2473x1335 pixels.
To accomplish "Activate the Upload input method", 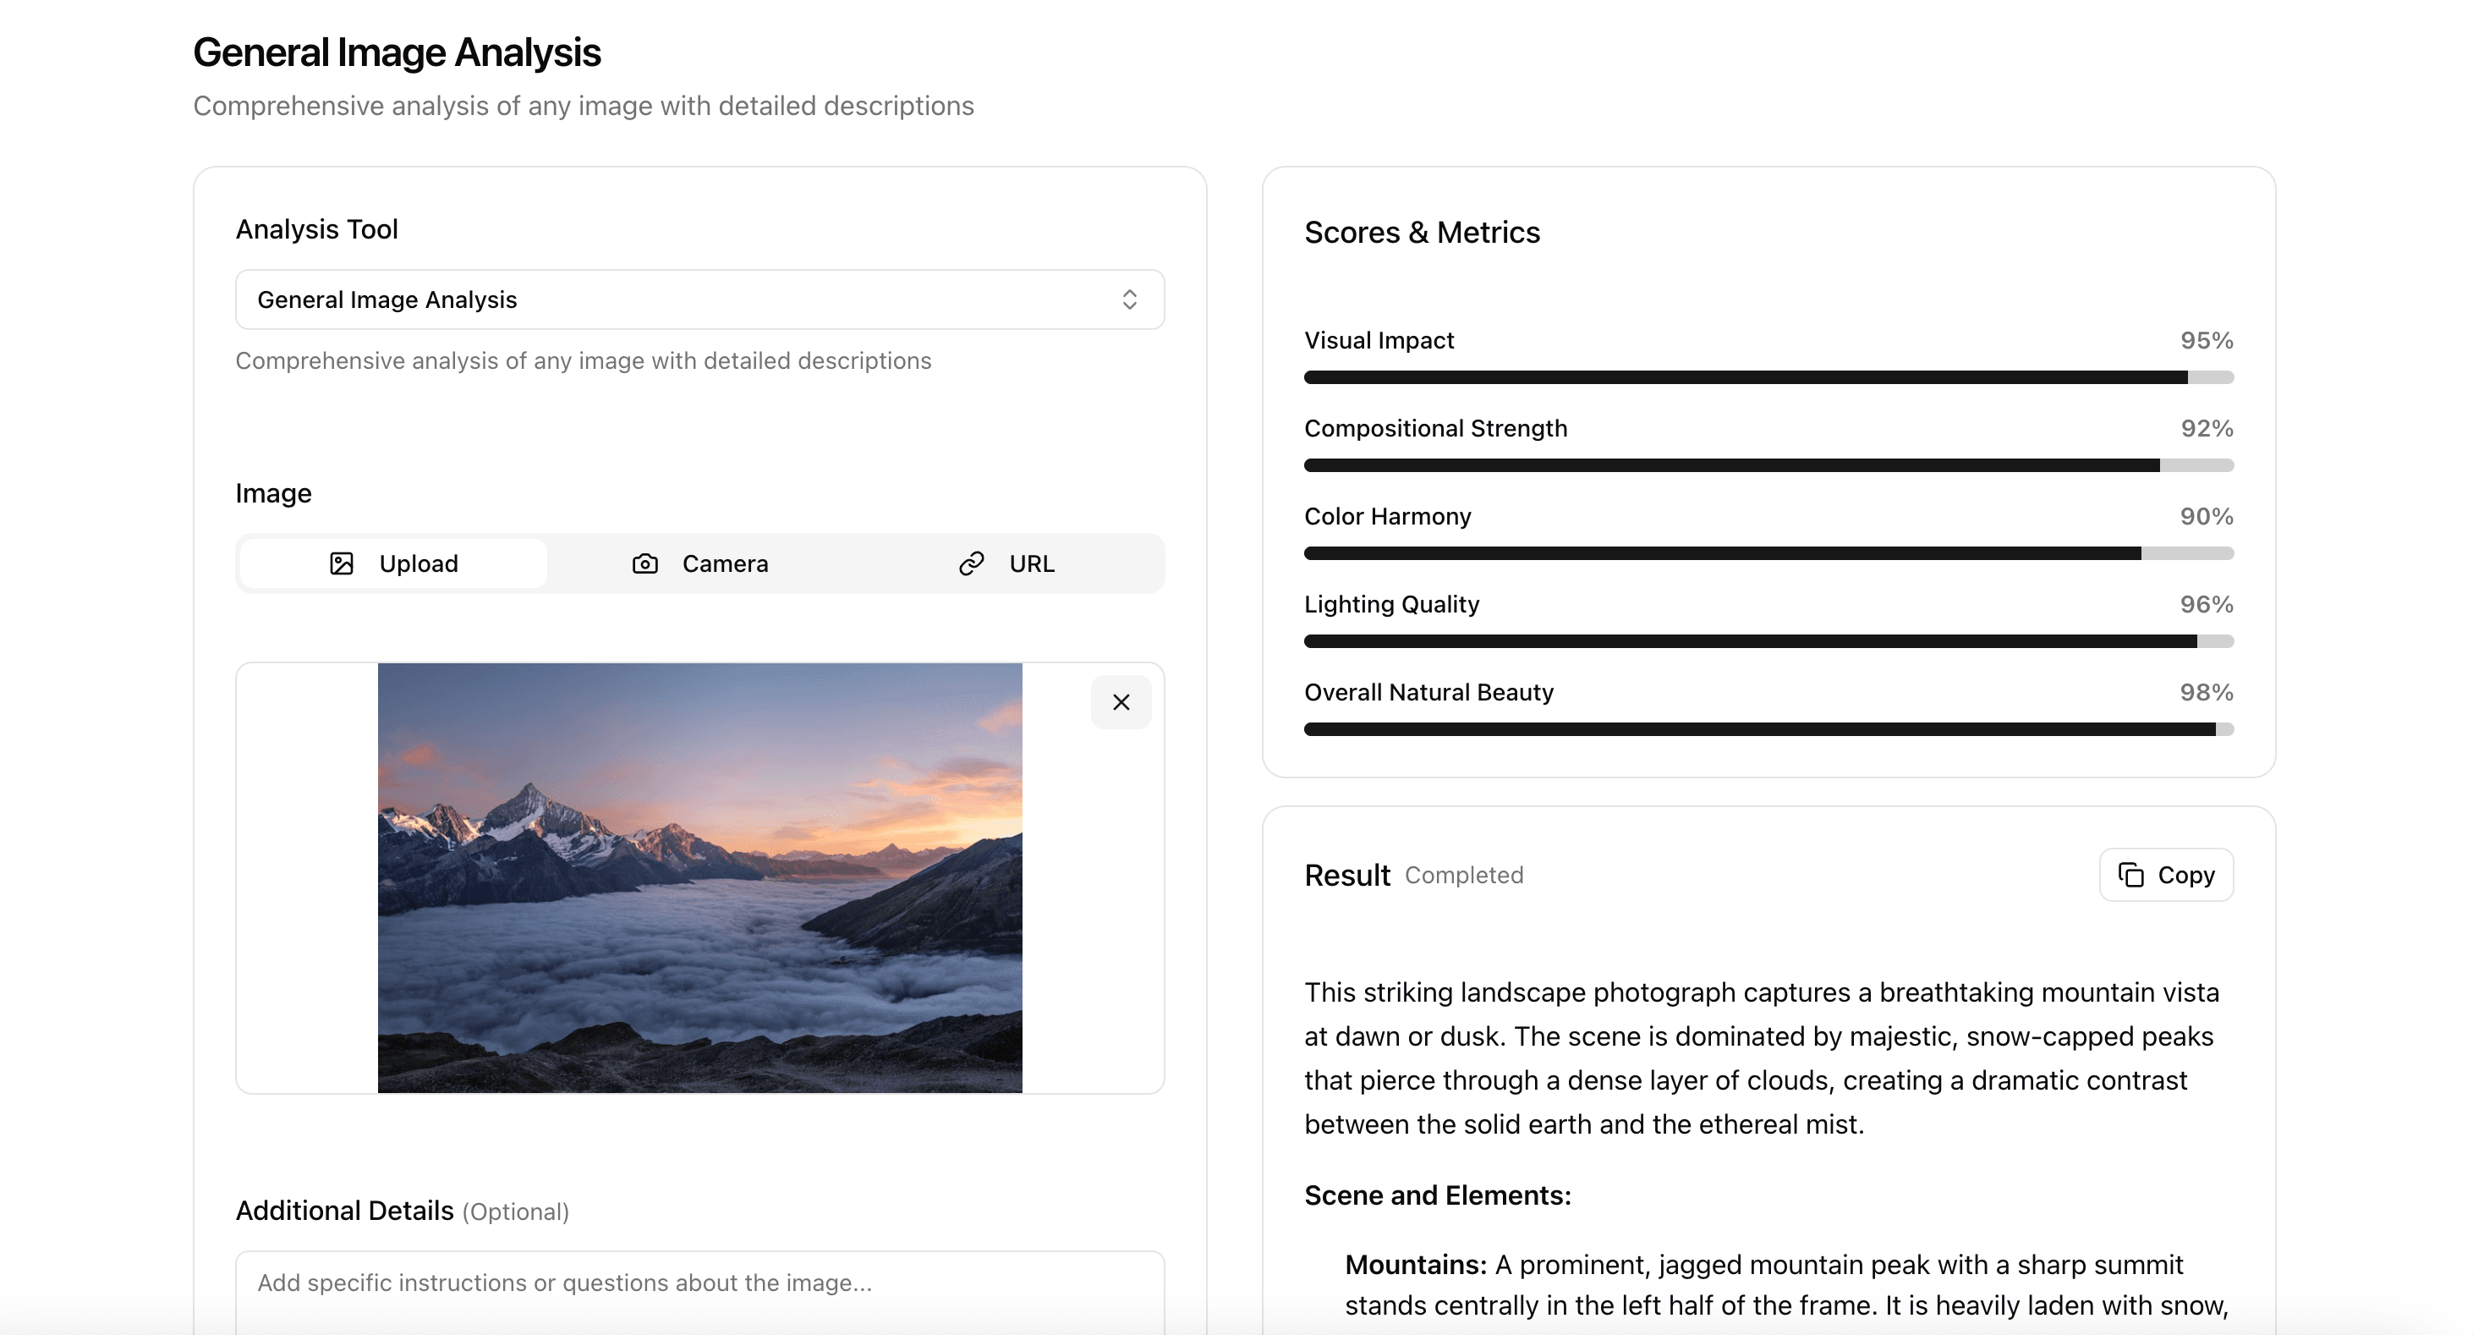I will pyautogui.click(x=392, y=563).
